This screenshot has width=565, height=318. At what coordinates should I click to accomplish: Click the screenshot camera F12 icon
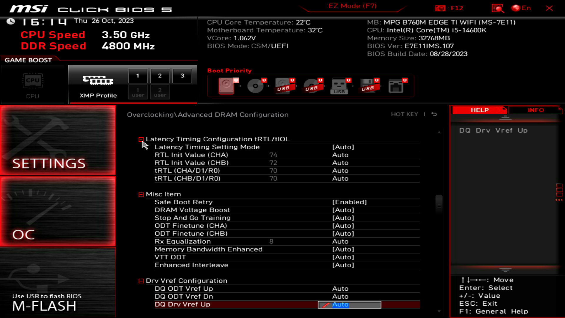[440, 8]
